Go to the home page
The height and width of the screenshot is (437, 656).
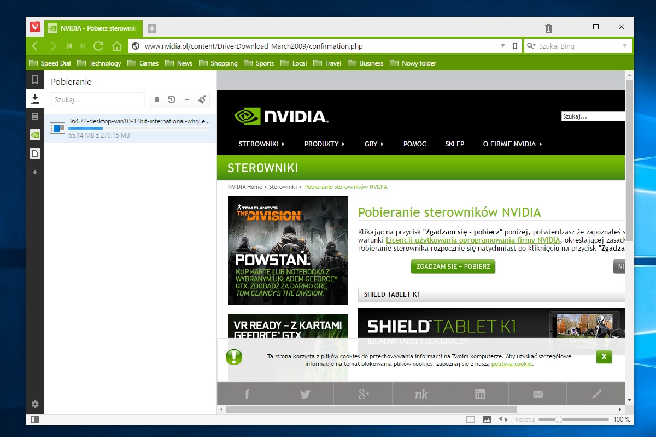pyautogui.click(x=116, y=46)
